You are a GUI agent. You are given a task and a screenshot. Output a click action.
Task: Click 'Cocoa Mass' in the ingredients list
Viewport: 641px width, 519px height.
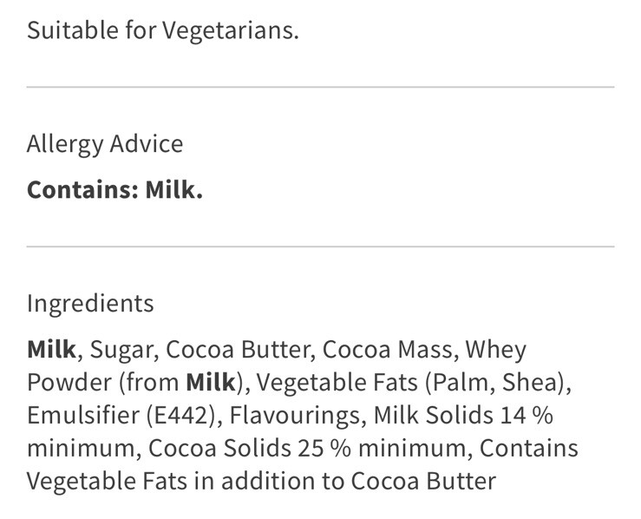(388, 350)
